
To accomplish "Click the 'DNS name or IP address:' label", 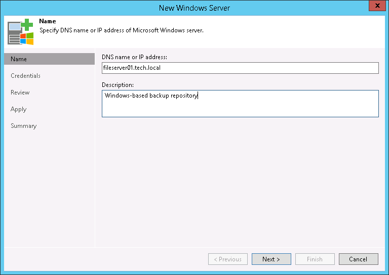I will pyautogui.click(x=134, y=57).
